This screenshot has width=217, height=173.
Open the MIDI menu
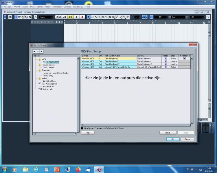[32, 7]
